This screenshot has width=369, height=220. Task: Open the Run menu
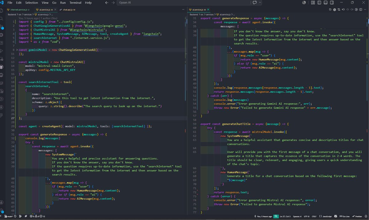[63, 2]
